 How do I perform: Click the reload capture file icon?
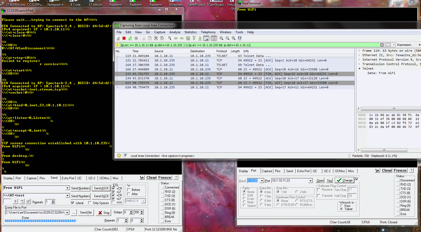tap(162, 38)
